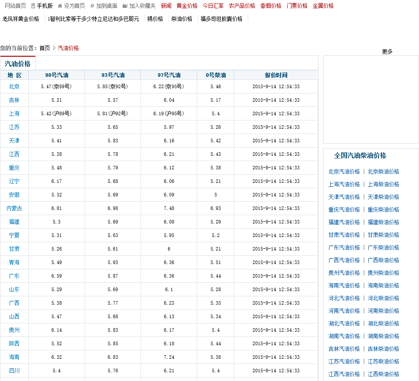Image resolution: width=419 pixels, height=381 pixels.
Task: Open the 福建柴油价格 sidebar link
Action: click(383, 222)
